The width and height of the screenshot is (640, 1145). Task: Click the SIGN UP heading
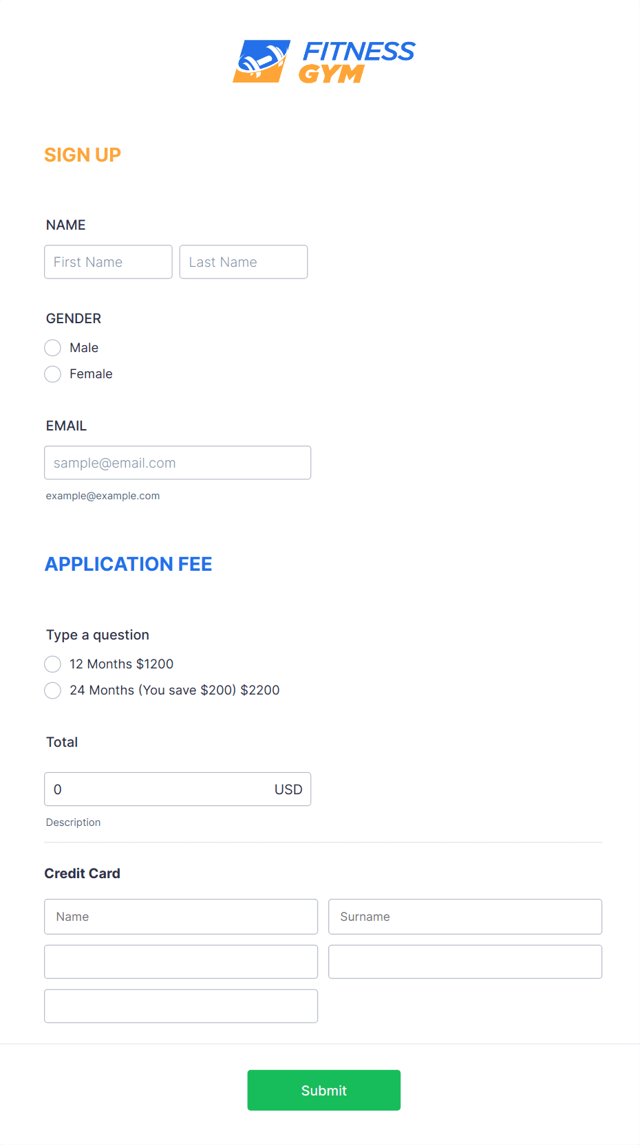click(83, 155)
